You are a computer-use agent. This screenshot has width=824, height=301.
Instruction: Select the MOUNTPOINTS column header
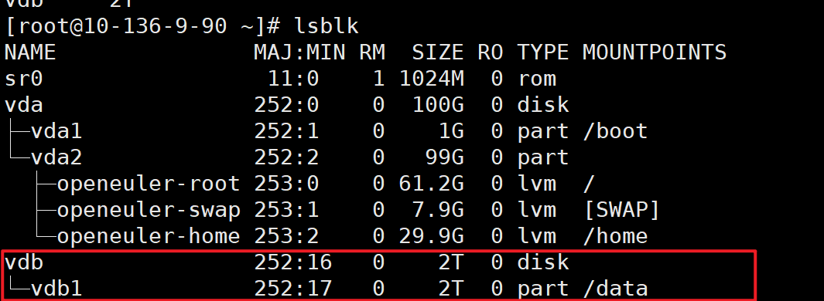click(x=655, y=52)
